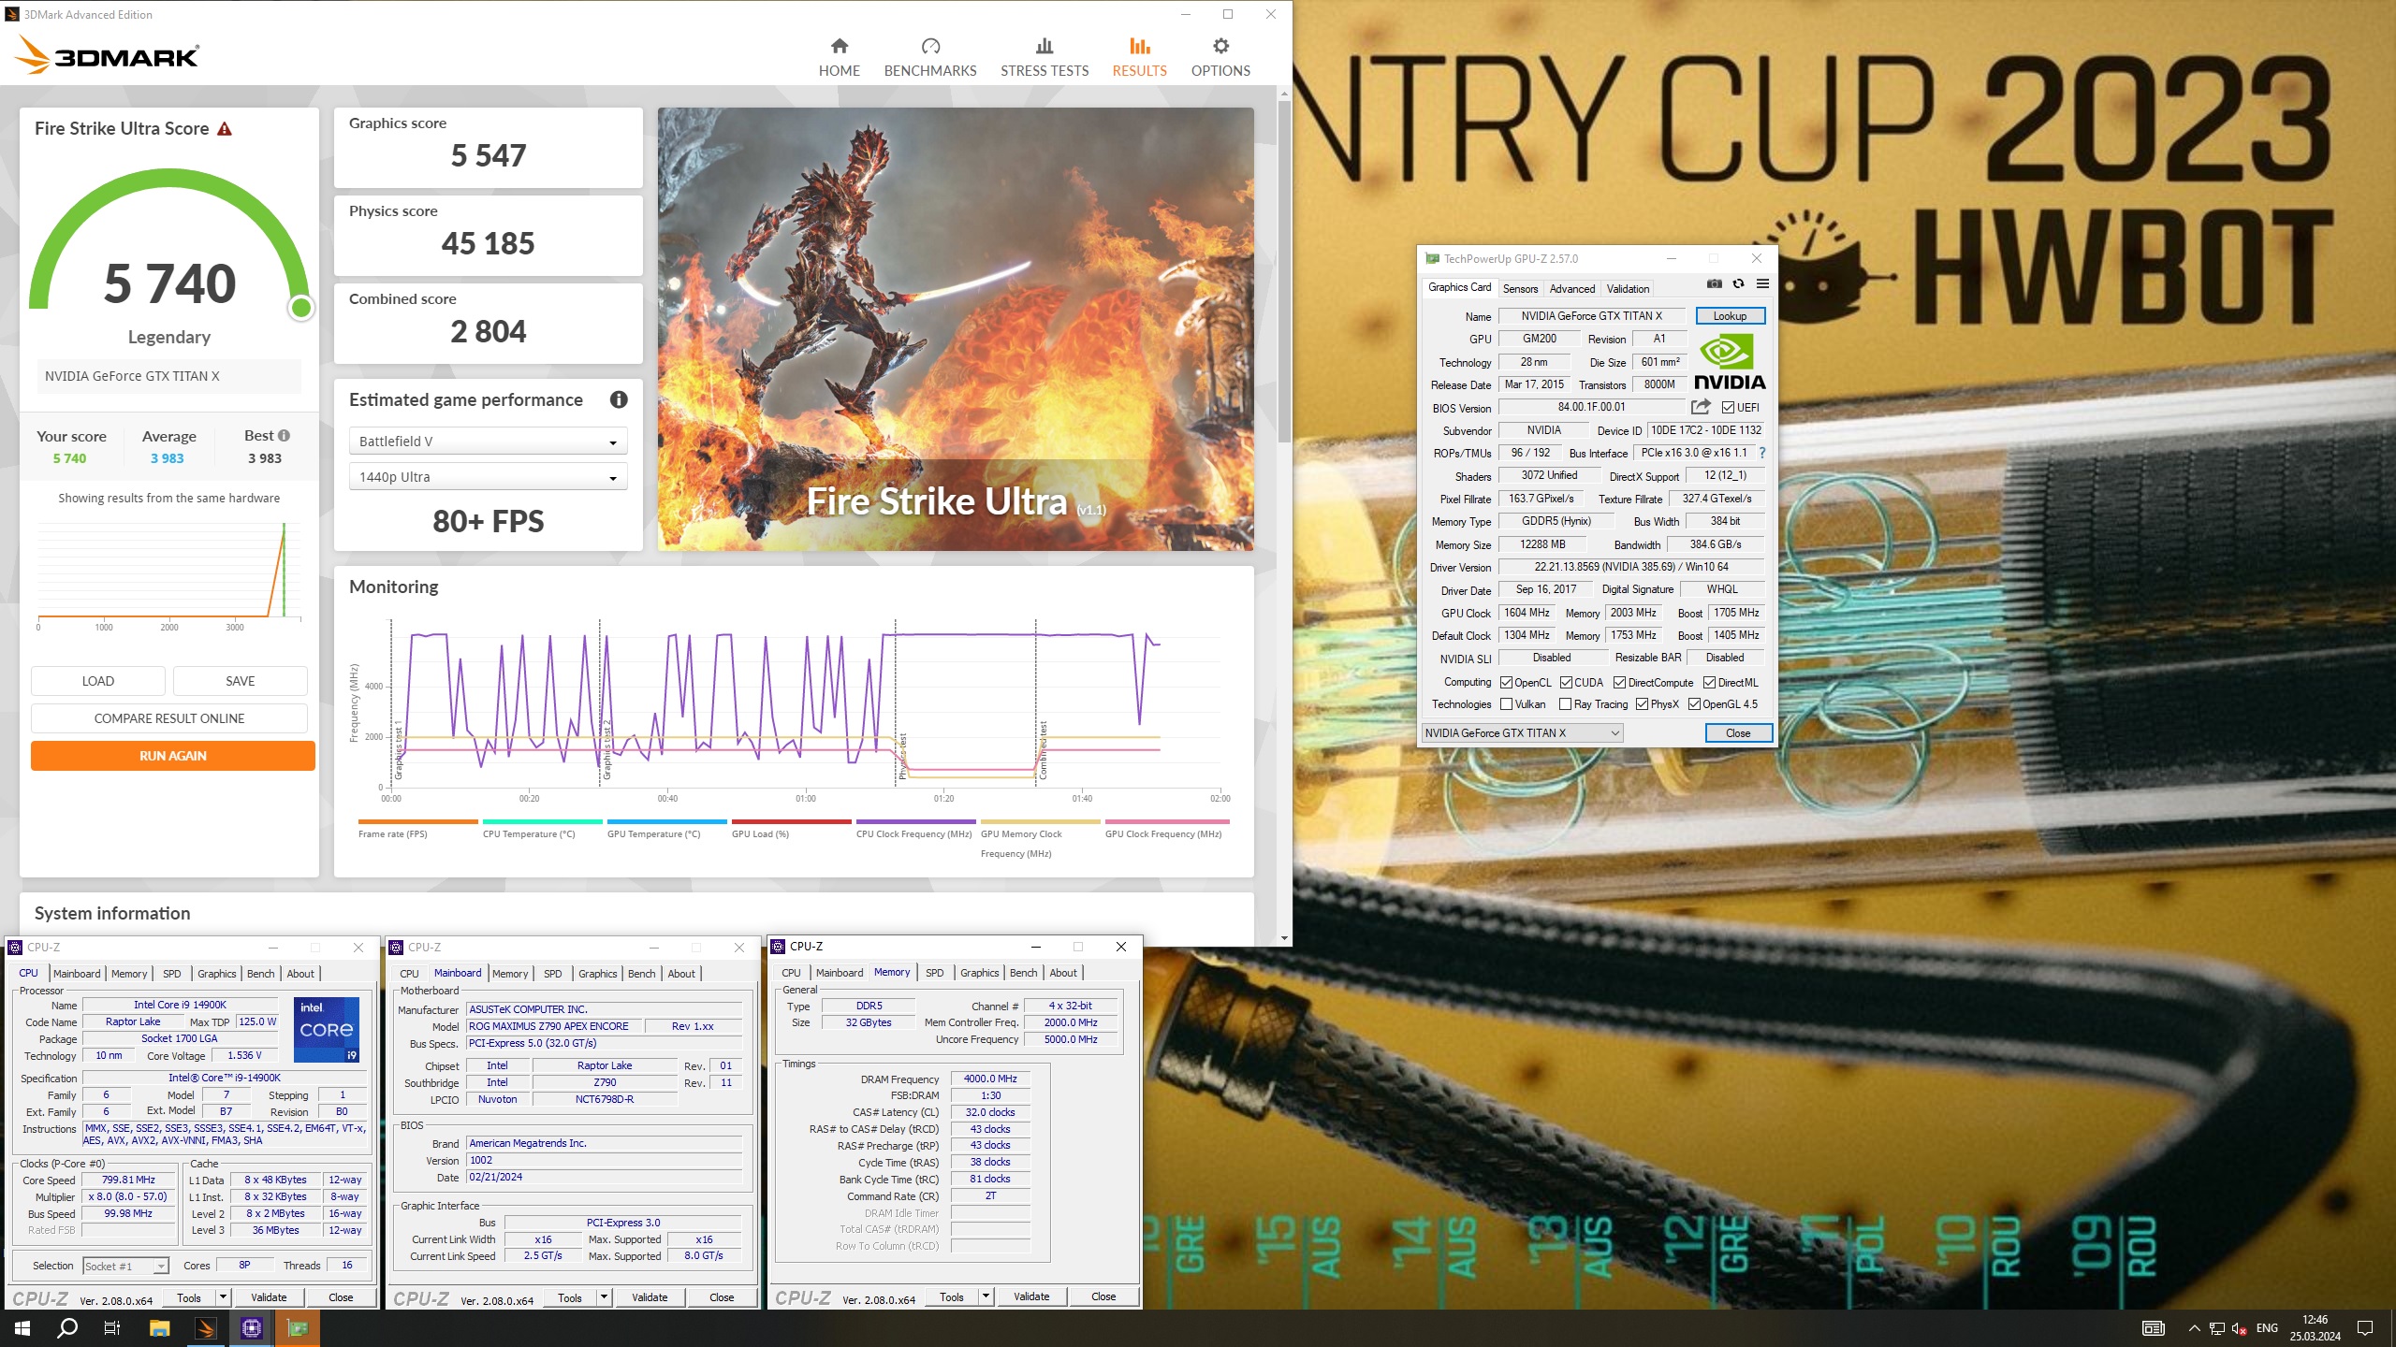
Task: Toggle the Ray Tracing checkbox
Action: tap(1565, 704)
